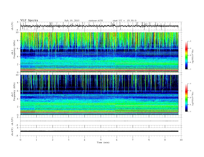Screen dimensions: 204x157
Task: Click the "4" kHz tick of ch.2 spectrogram
Action: click(18, 99)
